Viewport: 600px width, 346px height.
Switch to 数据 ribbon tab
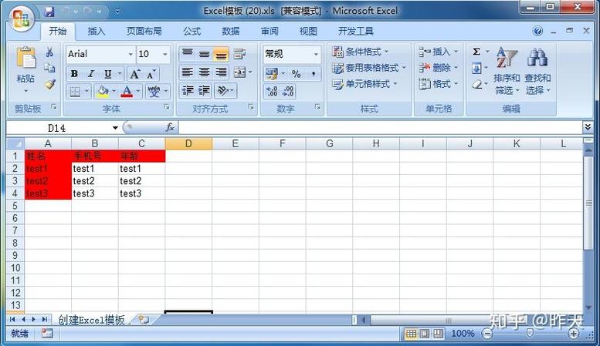coord(231,32)
